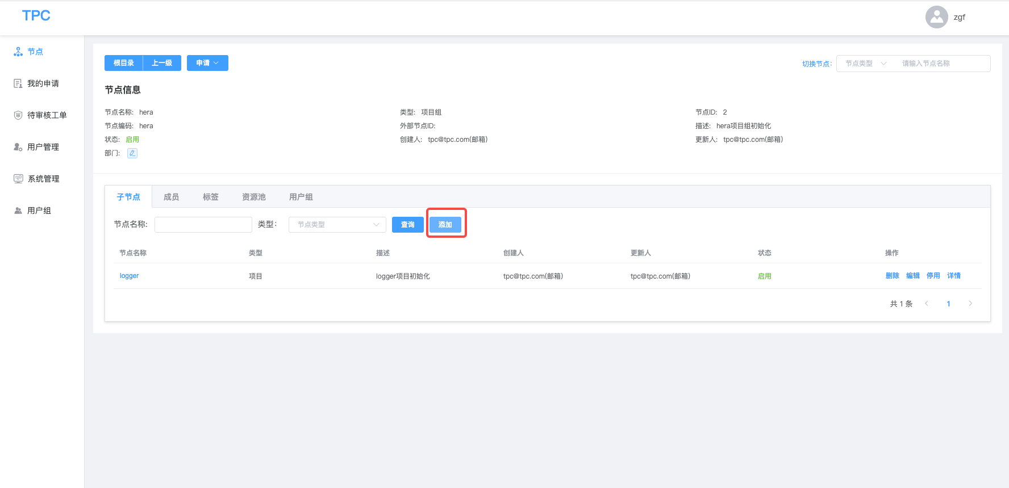Click the 系统管理 monitor icon

pyautogui.click(x=18, y=179)
